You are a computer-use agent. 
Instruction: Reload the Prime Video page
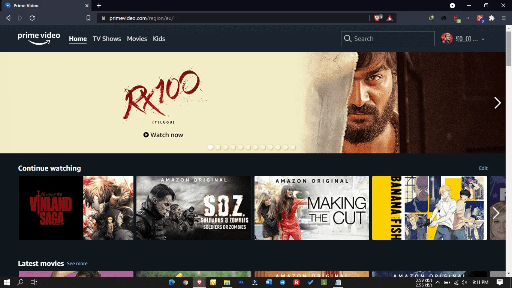(x=32, y=18)
